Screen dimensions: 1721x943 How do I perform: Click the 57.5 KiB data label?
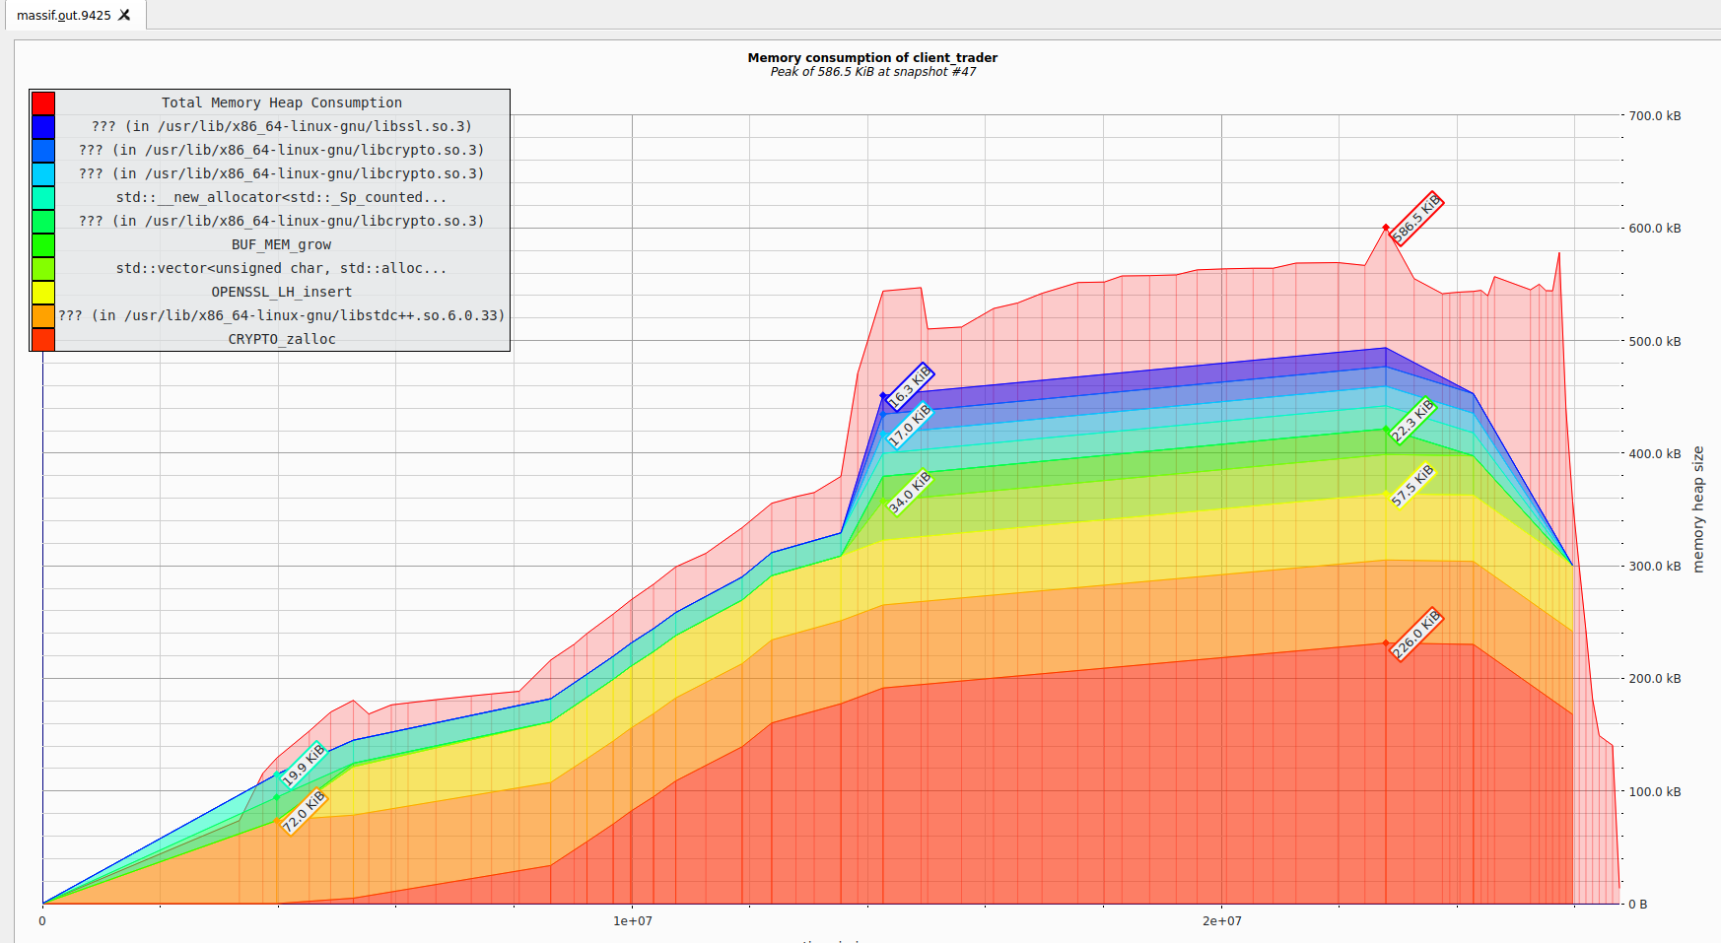1411,485
